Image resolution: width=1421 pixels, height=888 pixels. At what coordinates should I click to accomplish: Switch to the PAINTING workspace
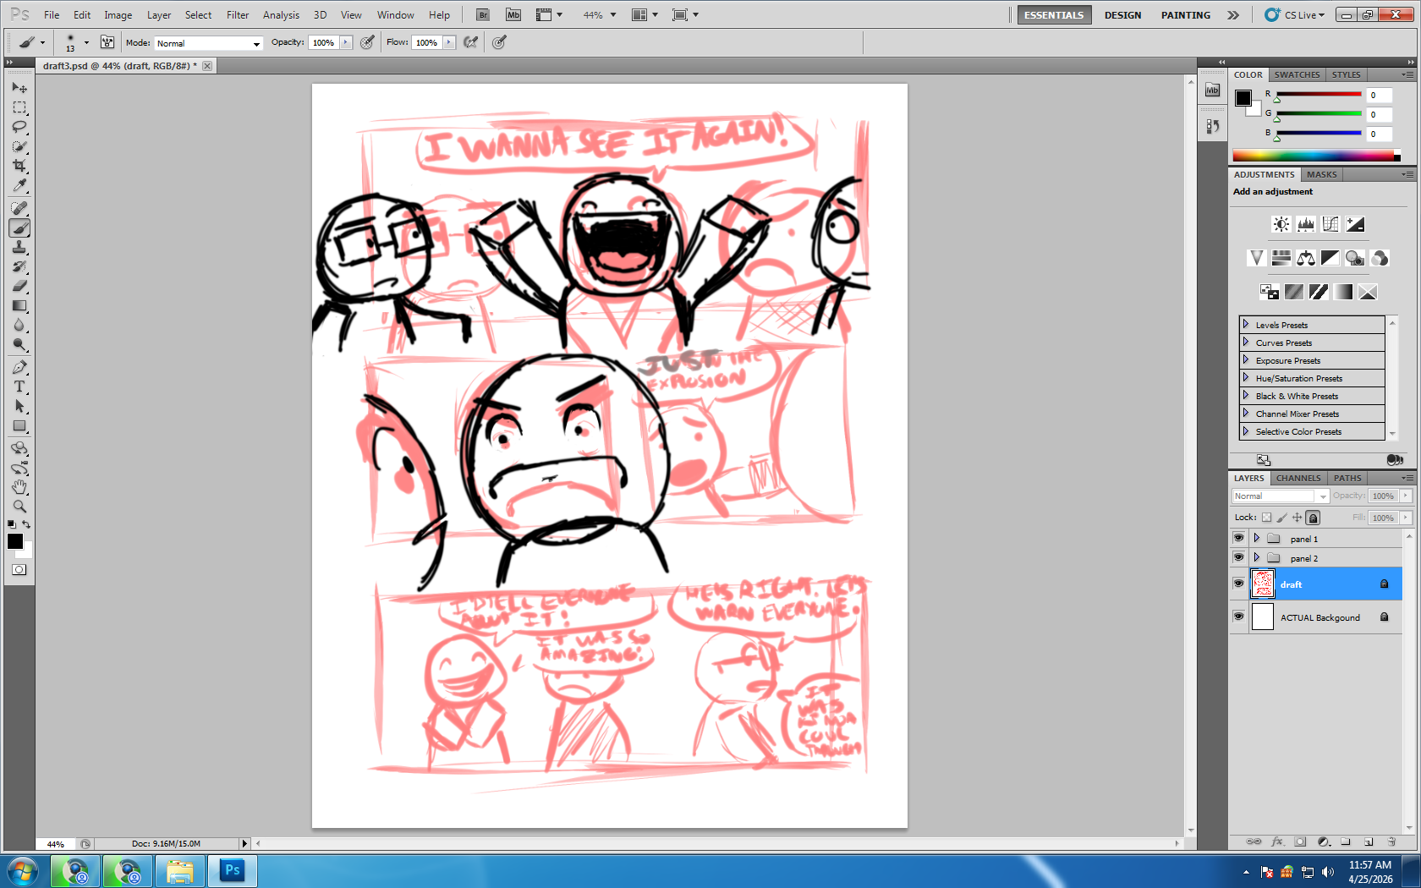pos(1185,15)
